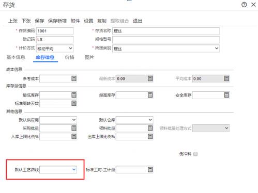This screenshot has width=258, height=193.
Task: Click 退出 to exit
Action: click(138, 21)
